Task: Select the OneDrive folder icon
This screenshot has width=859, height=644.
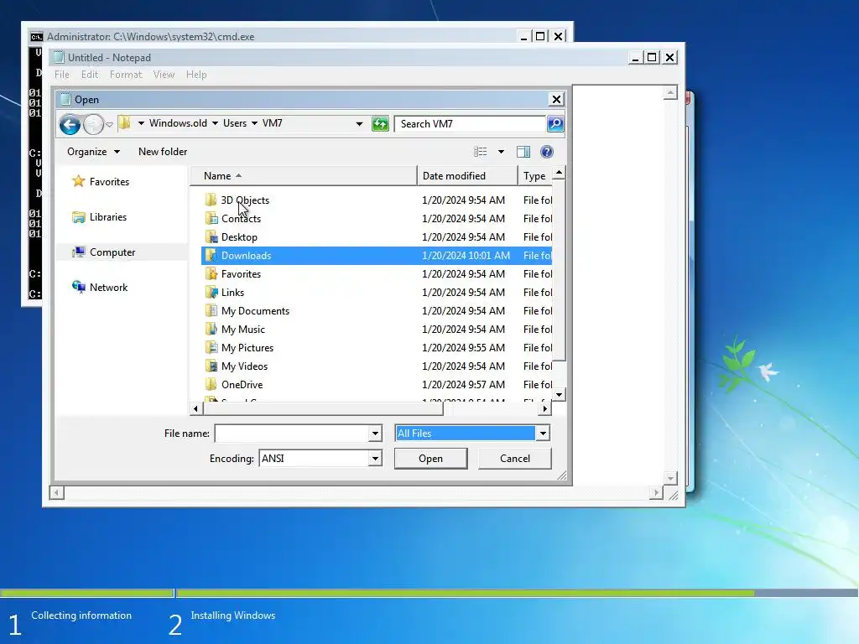Action: (211, 384)
